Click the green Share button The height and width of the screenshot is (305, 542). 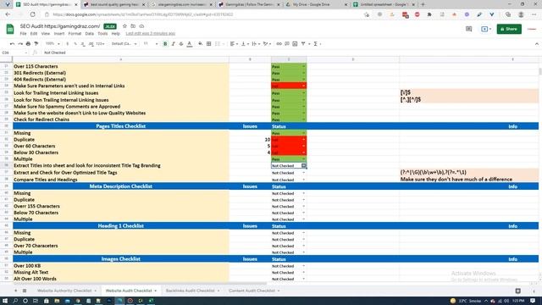pyautogui.click(x=509, y=29)
